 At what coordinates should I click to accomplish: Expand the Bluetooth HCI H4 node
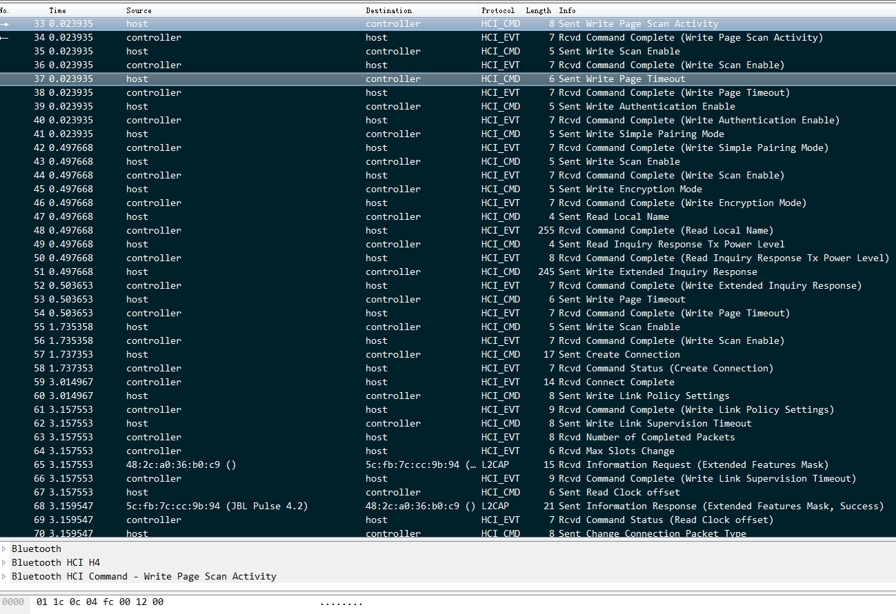pos(4,563)
